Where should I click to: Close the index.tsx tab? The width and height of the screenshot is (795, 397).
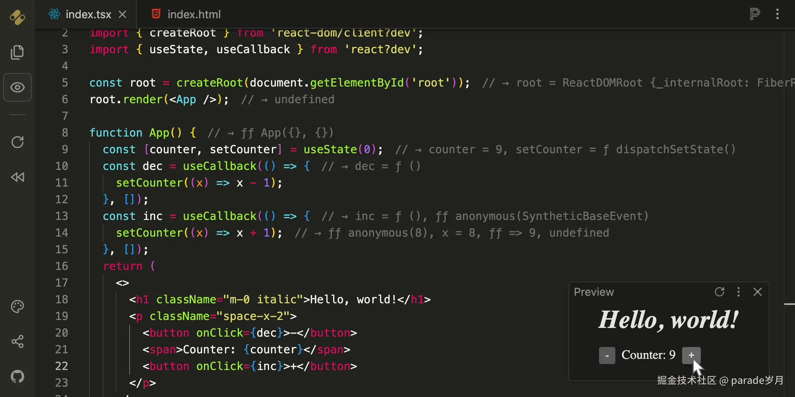tap(122, 14)
